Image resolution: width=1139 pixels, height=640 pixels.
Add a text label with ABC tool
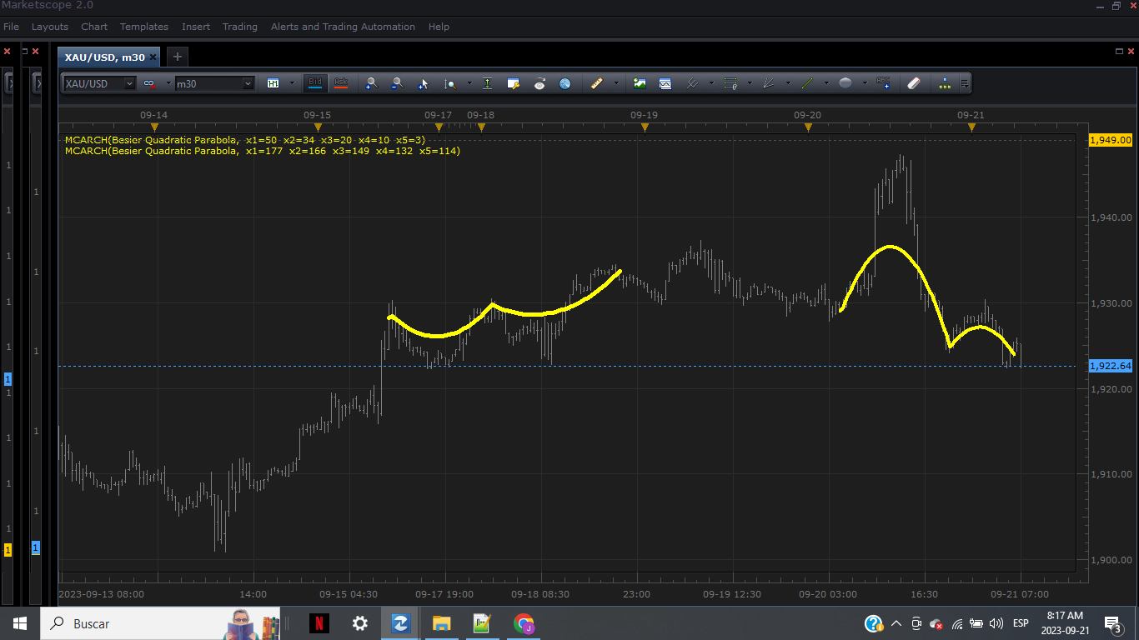tap(883, 83)
